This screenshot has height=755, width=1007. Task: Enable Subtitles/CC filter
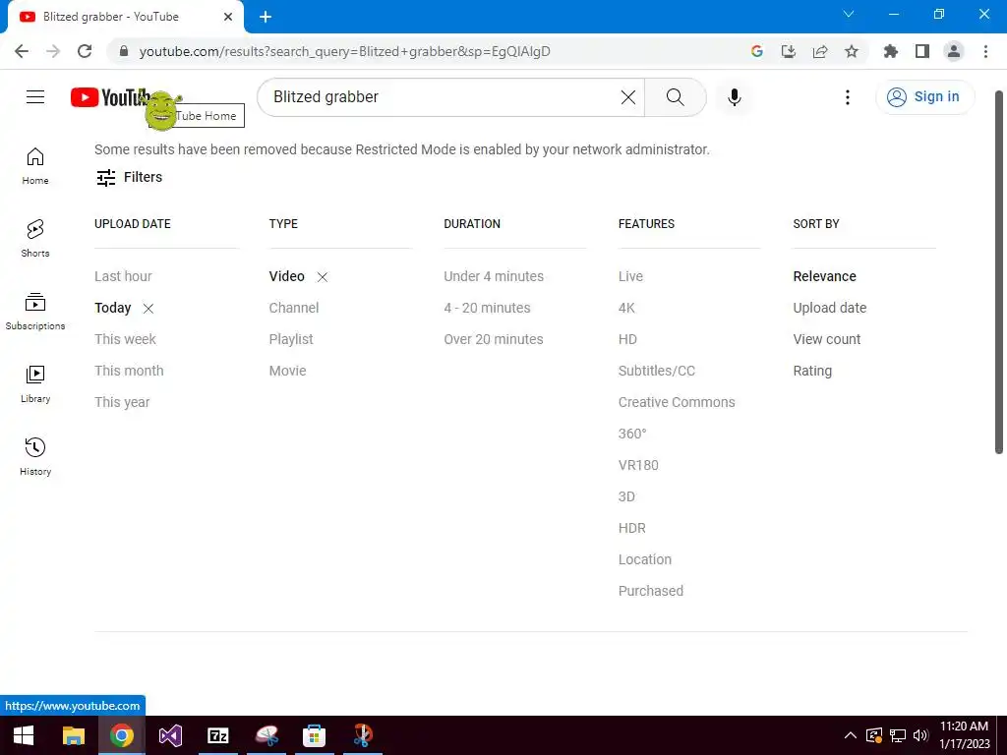click(657, 371)
